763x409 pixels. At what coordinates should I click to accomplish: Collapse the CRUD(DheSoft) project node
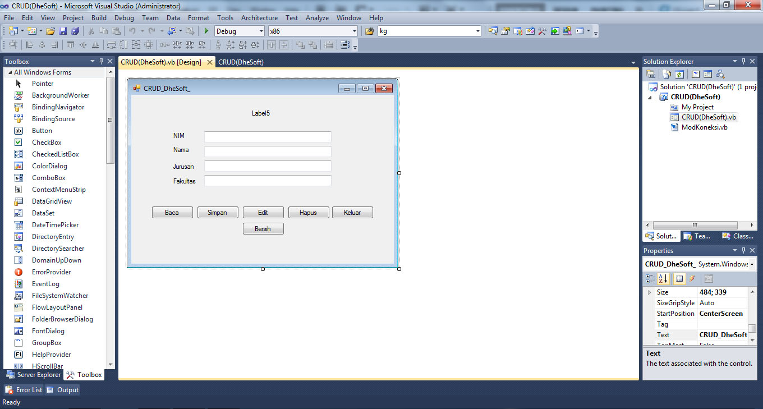[651, 96]
